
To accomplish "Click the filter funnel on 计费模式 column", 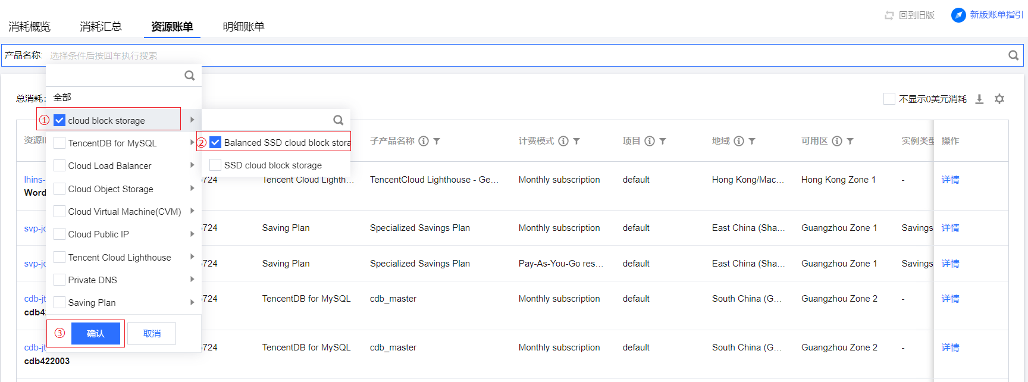I will 576,141.
